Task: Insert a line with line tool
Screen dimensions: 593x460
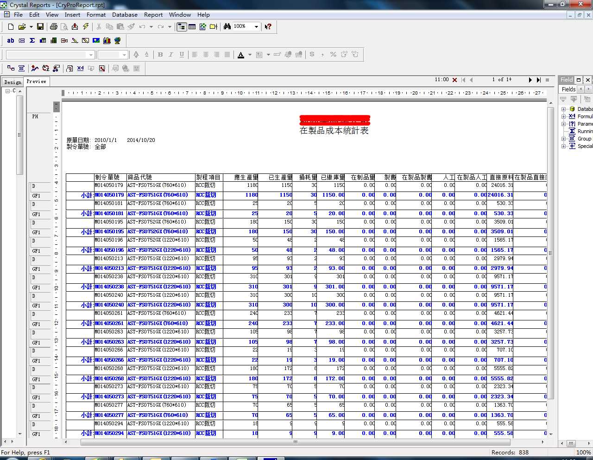Action: [75, 40]
